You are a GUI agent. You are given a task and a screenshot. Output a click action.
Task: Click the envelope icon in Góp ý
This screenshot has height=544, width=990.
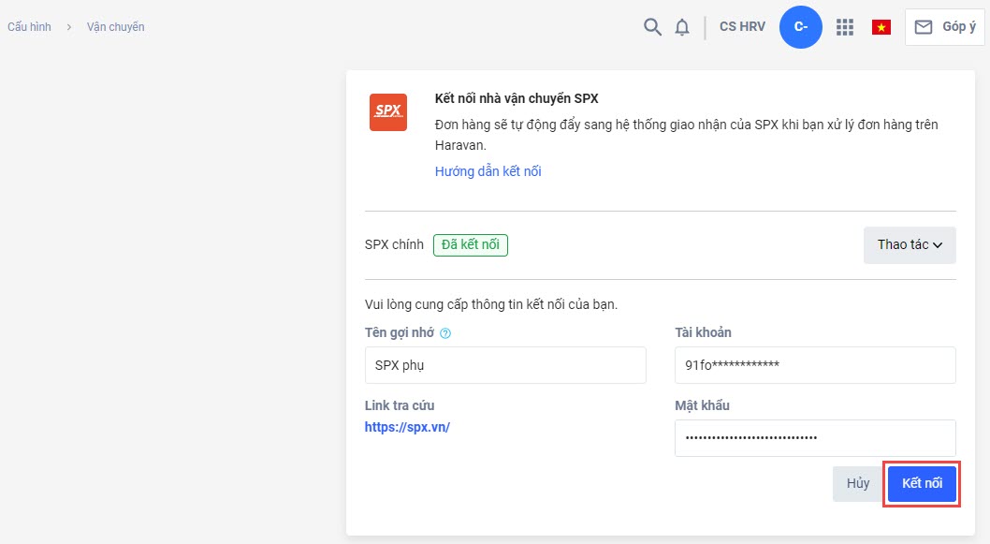coord(924,27)
